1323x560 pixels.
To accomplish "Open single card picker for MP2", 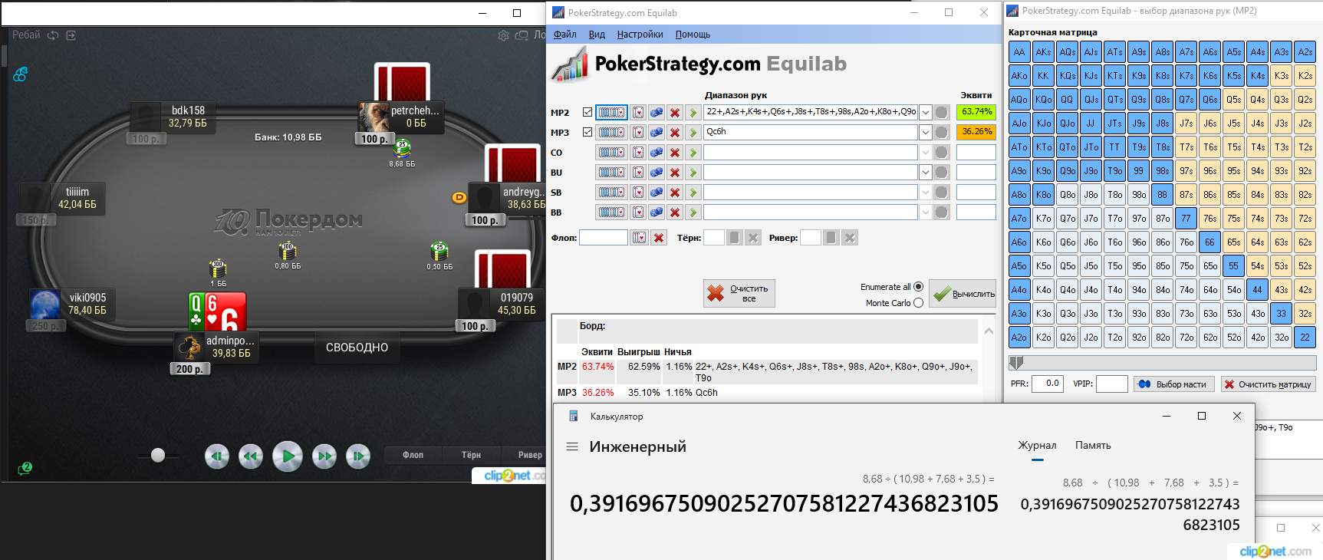I will click(x=638, y=113).
